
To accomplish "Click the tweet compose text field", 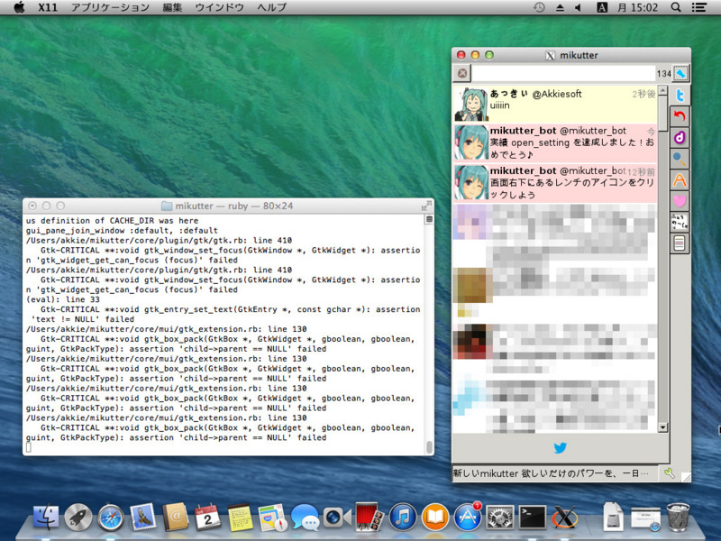I will click(x=563, y=73).
